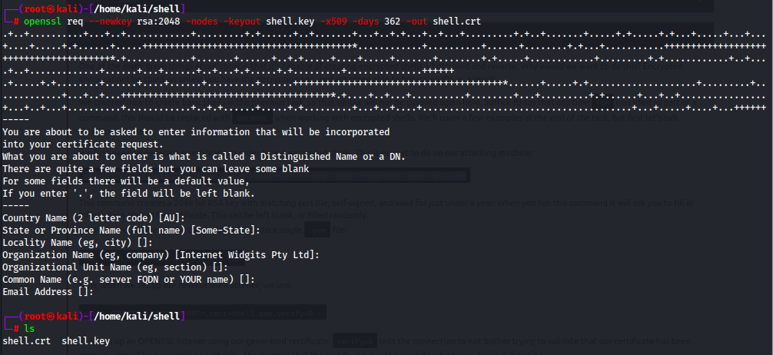The image size is (773, 355).
Task: Click the ls command at the bottom prompt
Action: click(x=29, y=328)
